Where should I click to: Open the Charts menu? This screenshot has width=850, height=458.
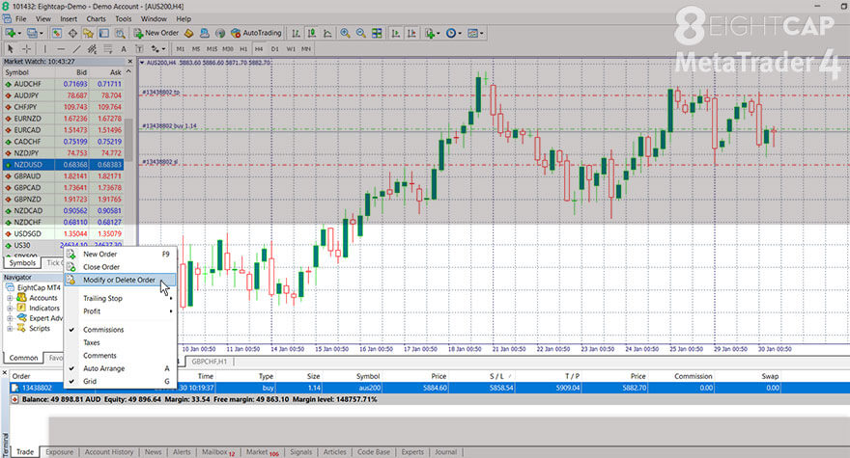coord(96,19)
